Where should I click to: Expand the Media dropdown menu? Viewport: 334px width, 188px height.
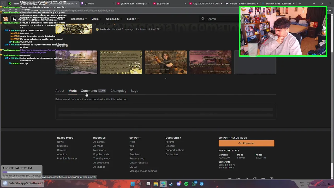96,19
